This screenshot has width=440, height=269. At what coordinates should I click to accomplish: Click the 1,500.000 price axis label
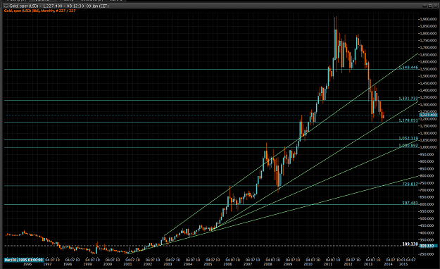tap(429, 76)
